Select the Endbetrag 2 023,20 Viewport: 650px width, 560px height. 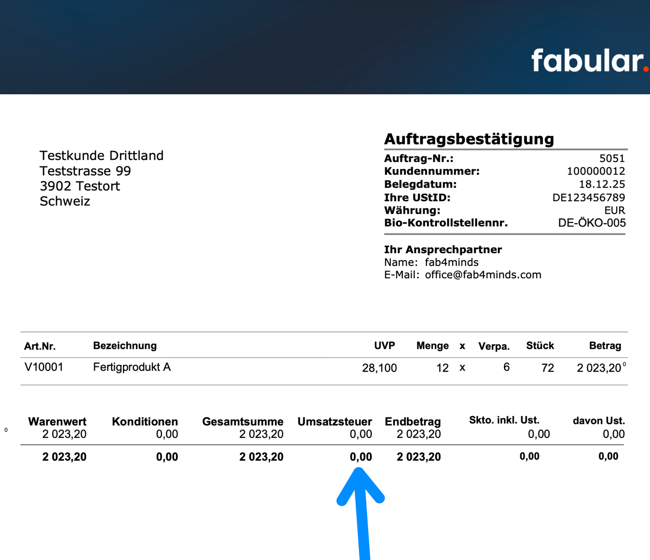pos(419,457)
